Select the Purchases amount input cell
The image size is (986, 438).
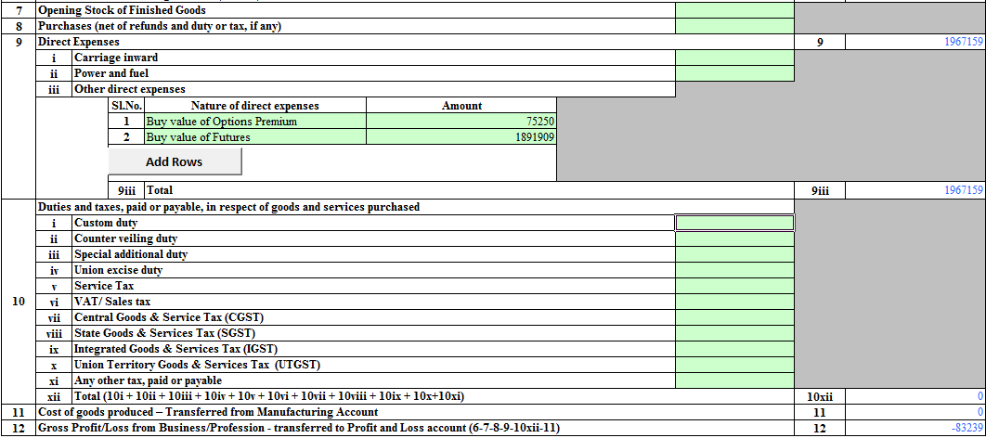pos(734,26)
